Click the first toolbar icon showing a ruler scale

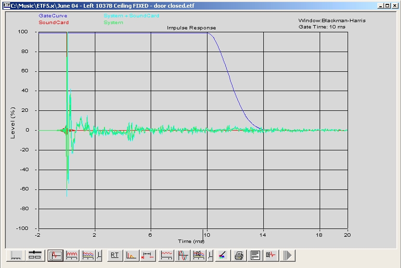(x=16, y=255)
